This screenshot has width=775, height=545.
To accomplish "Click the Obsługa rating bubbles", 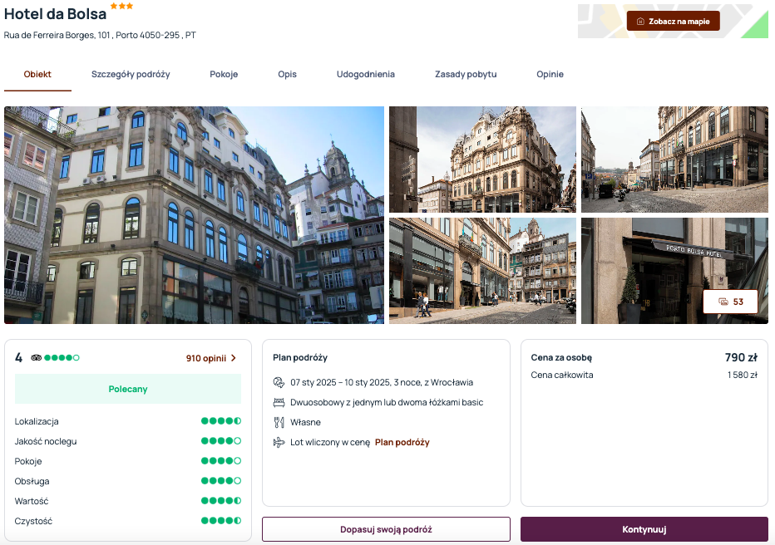I will click(221, 481).
